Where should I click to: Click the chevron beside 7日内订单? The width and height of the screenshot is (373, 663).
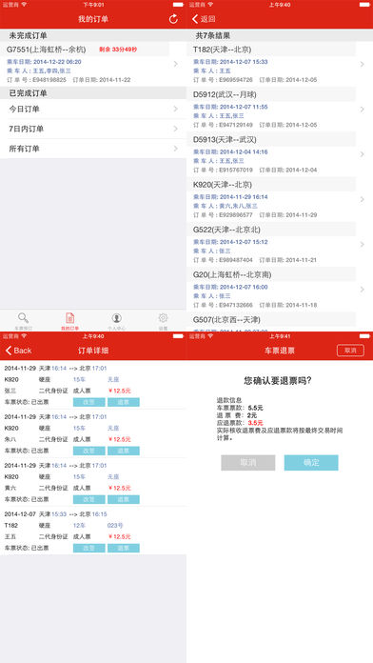(176, 129)
